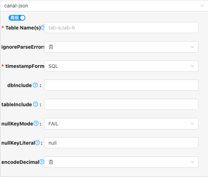The width and height of the screenshot is (208, 177).
Task: Click the dbInclude help question icon
Action: [35, 85]
